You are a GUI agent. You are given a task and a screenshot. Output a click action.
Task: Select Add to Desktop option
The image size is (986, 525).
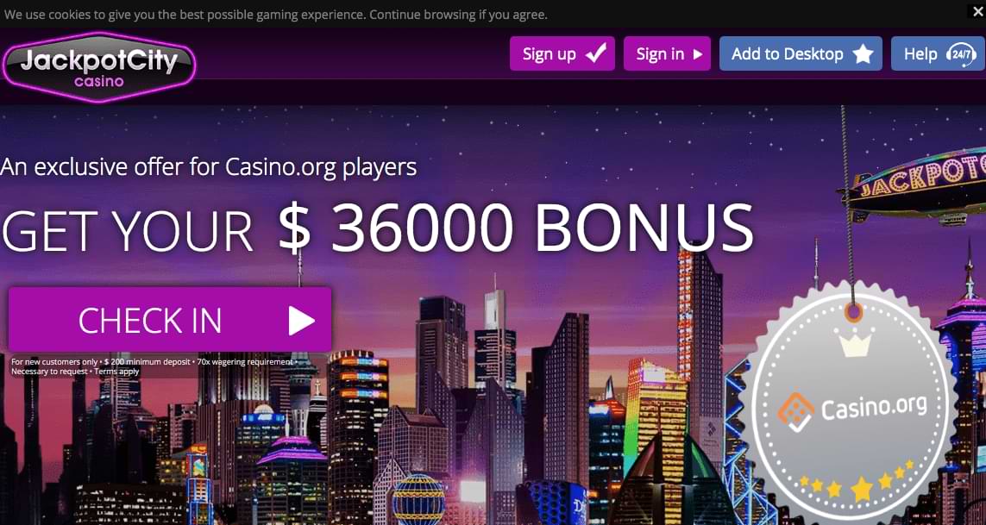[801, 53]
